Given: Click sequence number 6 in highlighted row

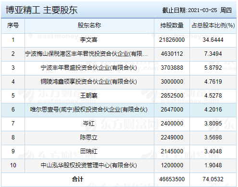Looking at the screenshot, I should click(x=13, y=110).
